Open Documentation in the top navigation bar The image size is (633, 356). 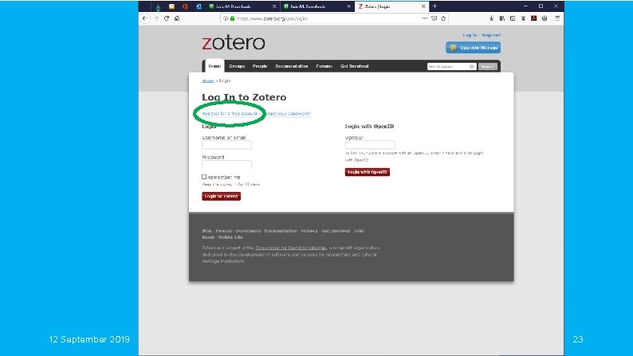(x=292, y=66)
